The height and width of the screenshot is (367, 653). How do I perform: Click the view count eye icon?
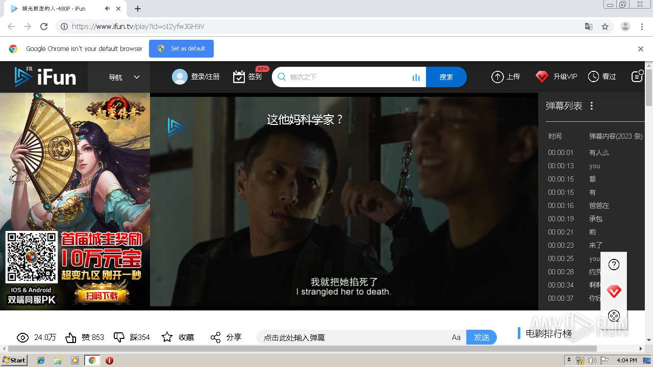(22, 337)
